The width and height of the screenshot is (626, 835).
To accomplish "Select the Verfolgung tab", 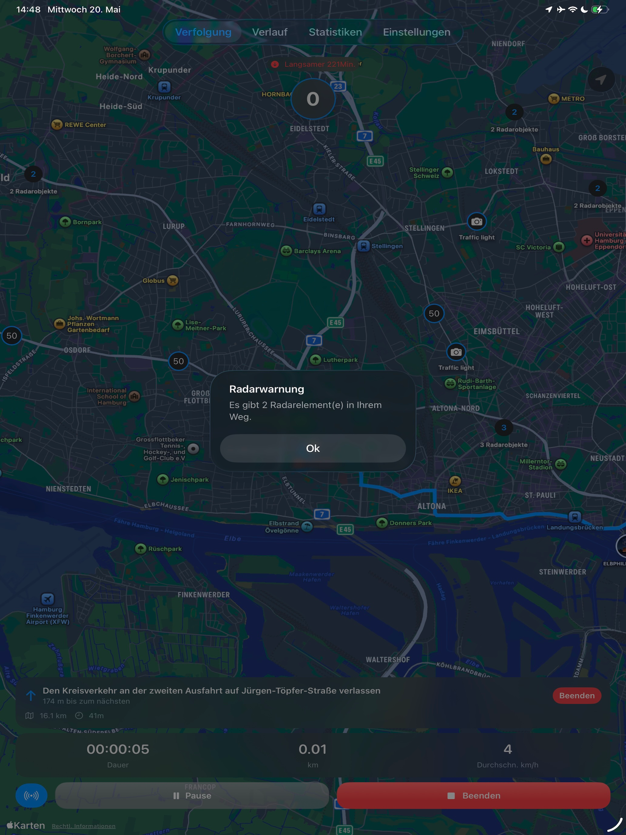I will pyautogui.click(x=204, y=32).
